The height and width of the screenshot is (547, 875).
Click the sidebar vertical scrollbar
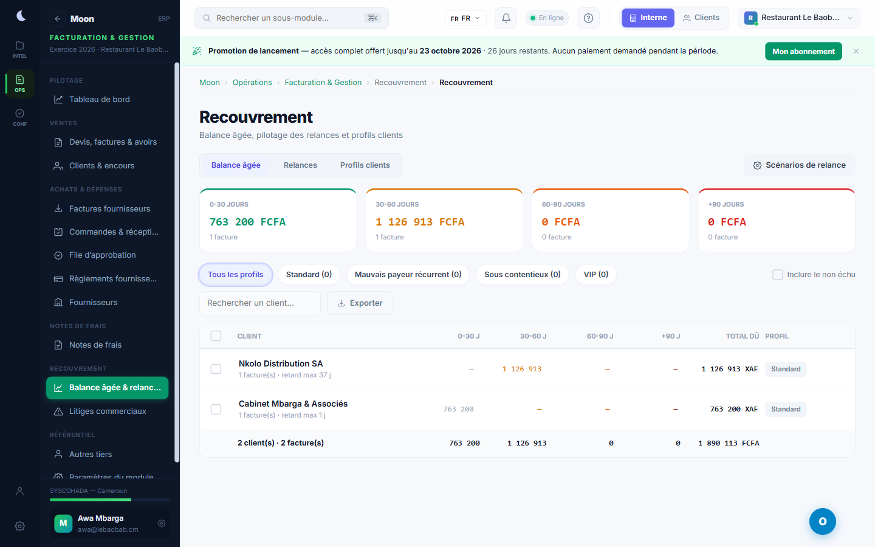[177, 261]
